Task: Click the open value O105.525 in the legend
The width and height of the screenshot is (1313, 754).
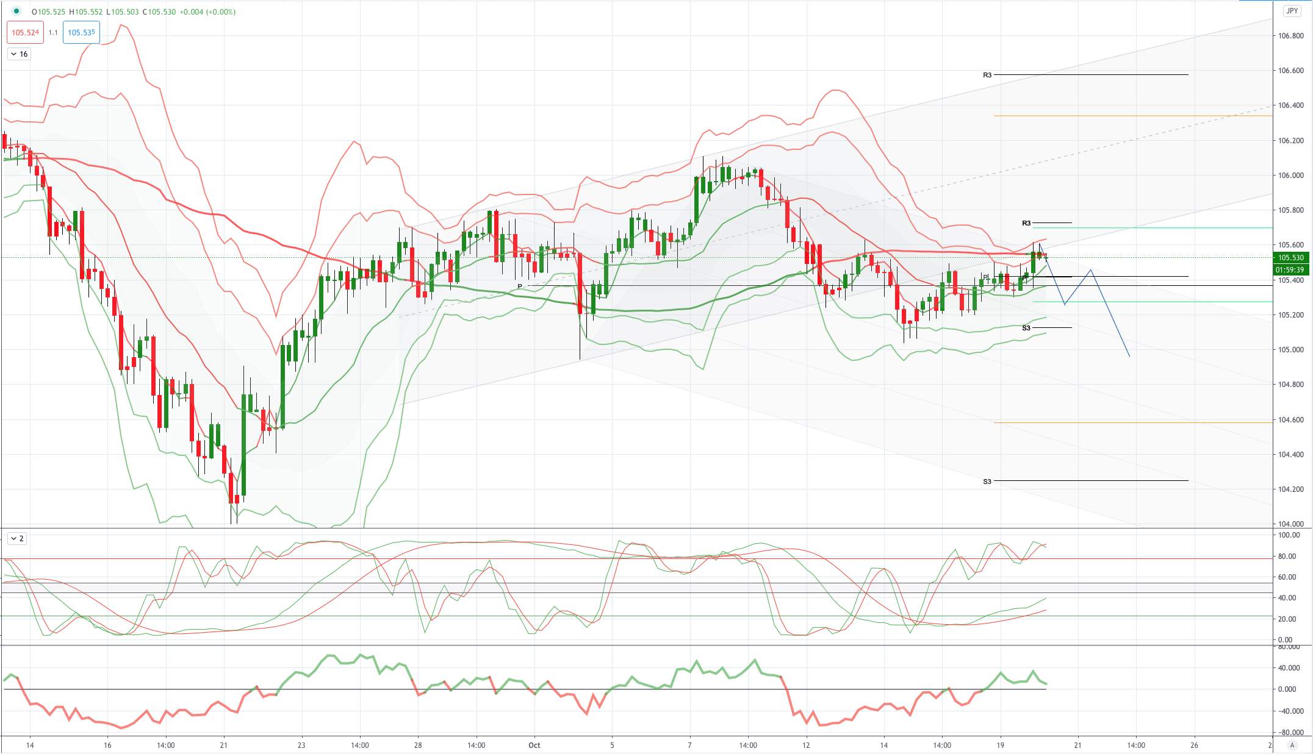Action: tap(48, 12)
